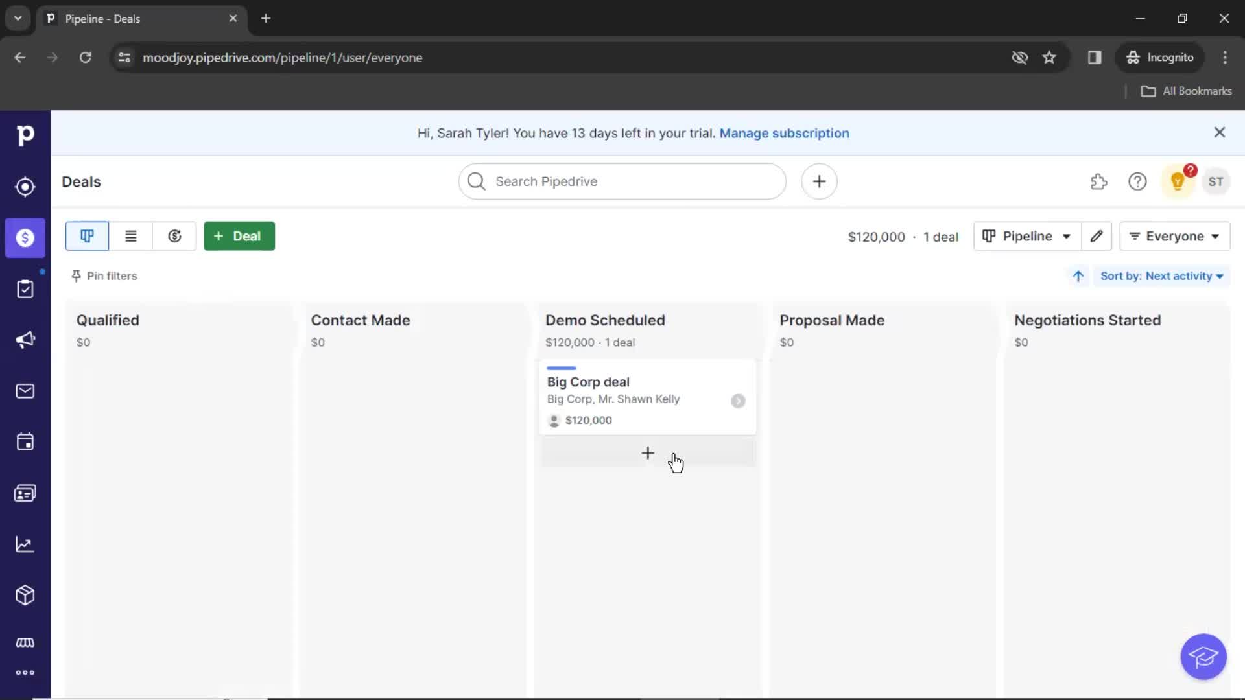Click the Qualified stage header
This screenshot has height=700, width=1245.
tap(108, 320)
